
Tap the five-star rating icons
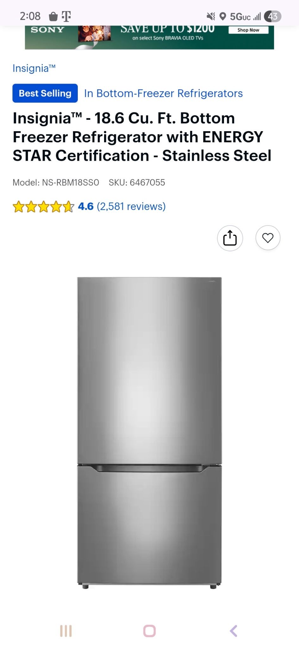[43, 207]
